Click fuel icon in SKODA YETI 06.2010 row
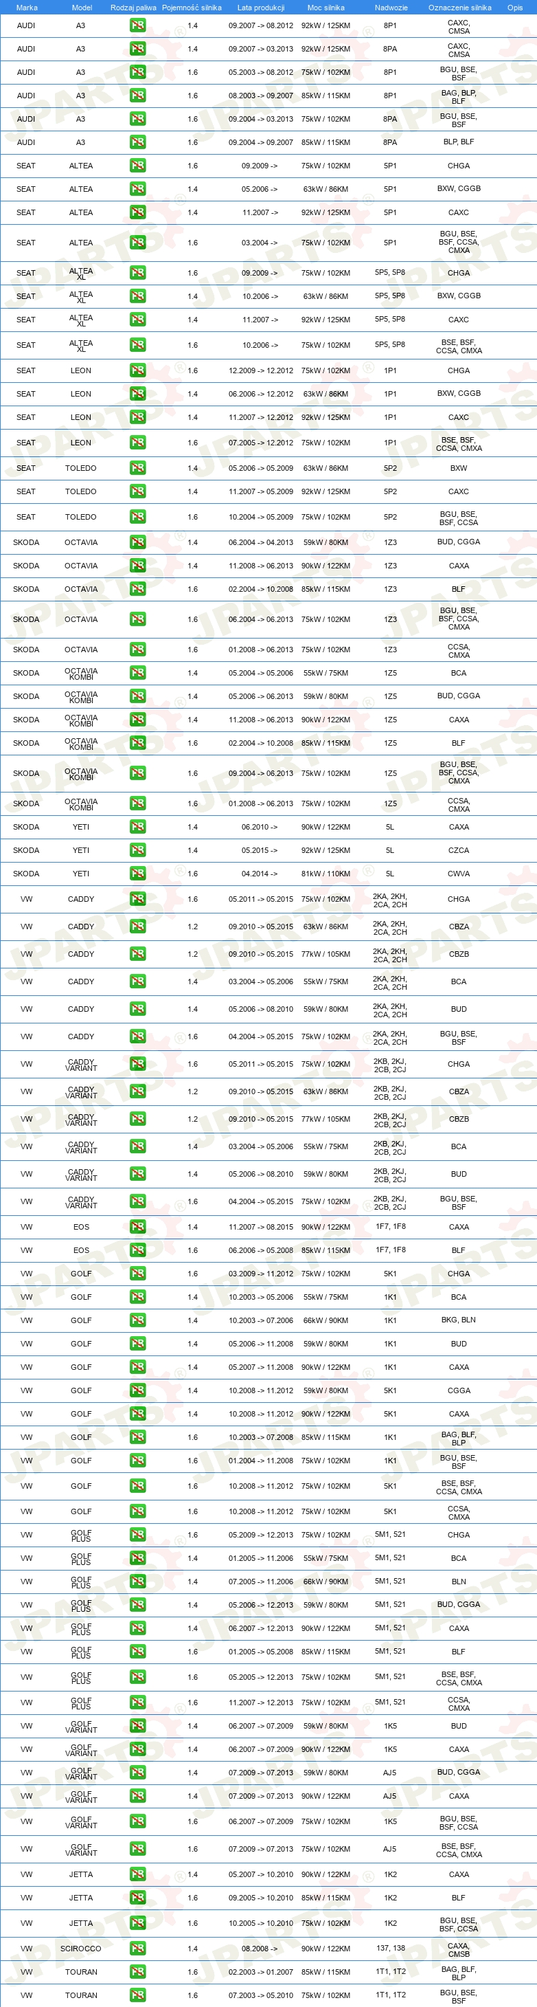The image size is (537, 2007). coord(138,827)
